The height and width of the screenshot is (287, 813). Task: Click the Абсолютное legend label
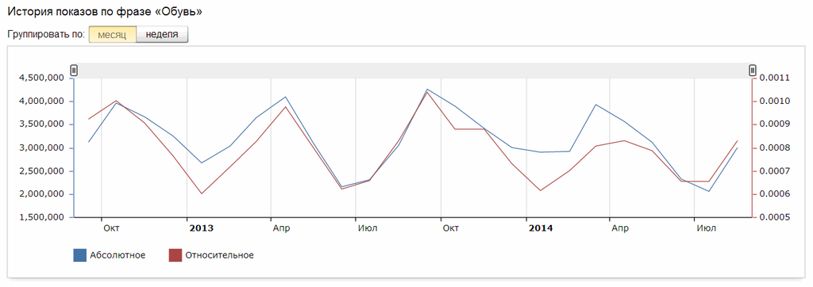(118, 254)
